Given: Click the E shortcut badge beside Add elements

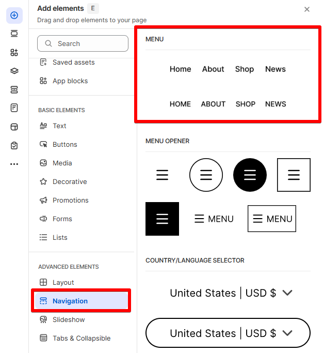Looking at the screenshot, I should point(93,9).
